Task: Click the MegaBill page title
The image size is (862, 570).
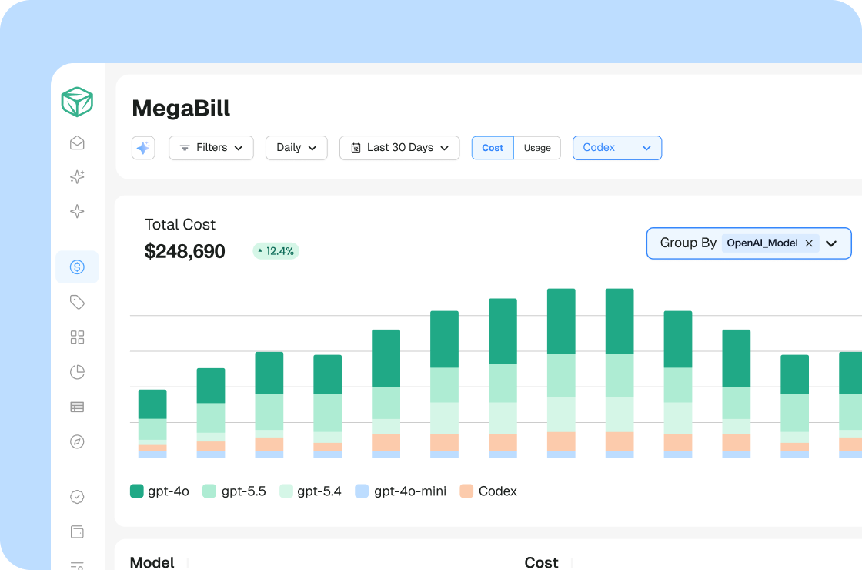Action: coord(181,108)
